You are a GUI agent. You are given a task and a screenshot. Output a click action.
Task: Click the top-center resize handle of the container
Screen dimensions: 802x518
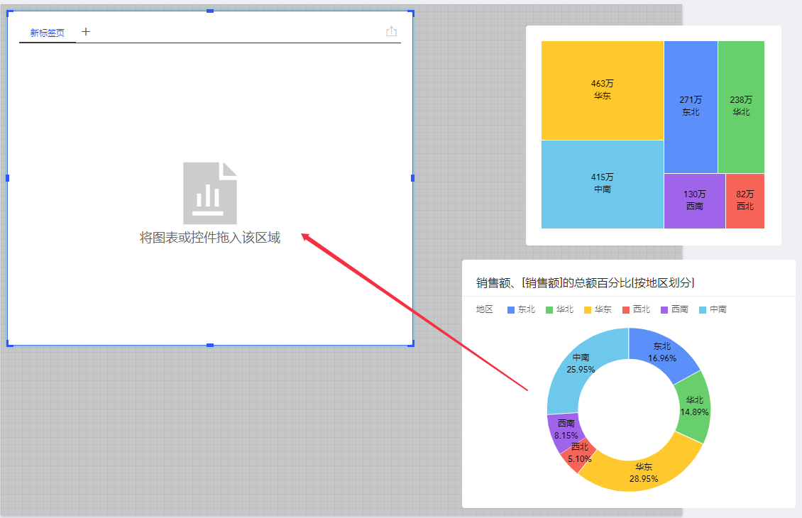(x=210, y=11)
